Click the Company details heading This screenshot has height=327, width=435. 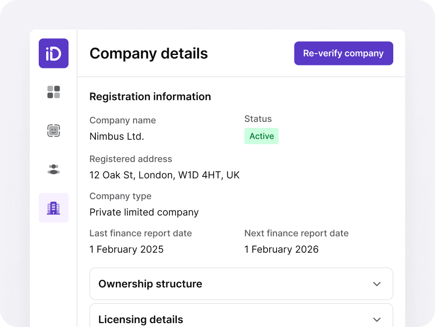[148, 54]
